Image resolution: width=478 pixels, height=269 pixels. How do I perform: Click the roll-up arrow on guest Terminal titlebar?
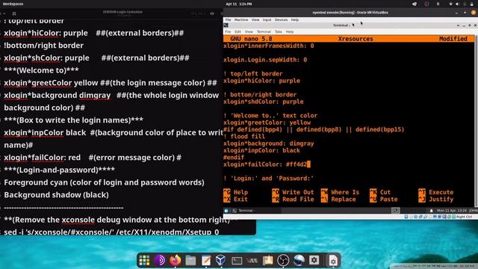(x=458, y=25)
